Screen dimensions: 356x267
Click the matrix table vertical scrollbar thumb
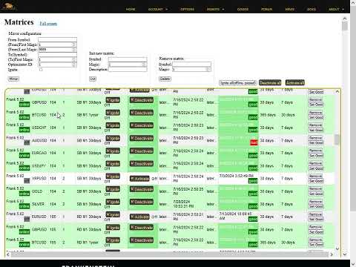pyautogui.click(x=337, y=139)
